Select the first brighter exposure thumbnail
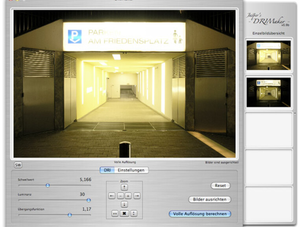Viewport: 303px width, 227px height. pyautogui.click(x=269, y=55)
